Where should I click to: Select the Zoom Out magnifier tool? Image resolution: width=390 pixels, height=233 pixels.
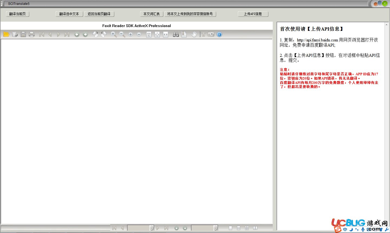[x=122, y=34]
